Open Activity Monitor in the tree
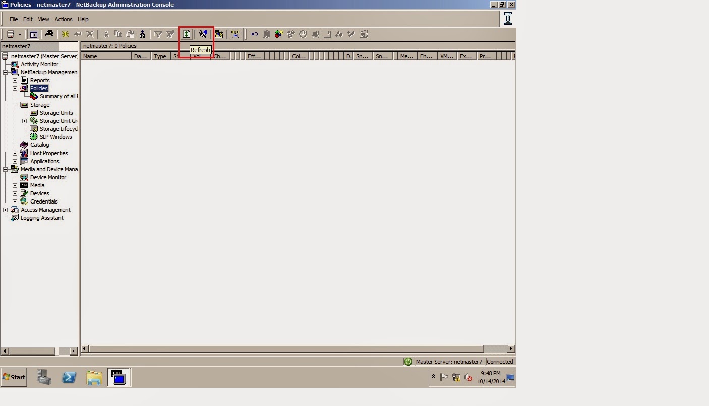The width and height of the screenshot is (709, 406). 39,64
